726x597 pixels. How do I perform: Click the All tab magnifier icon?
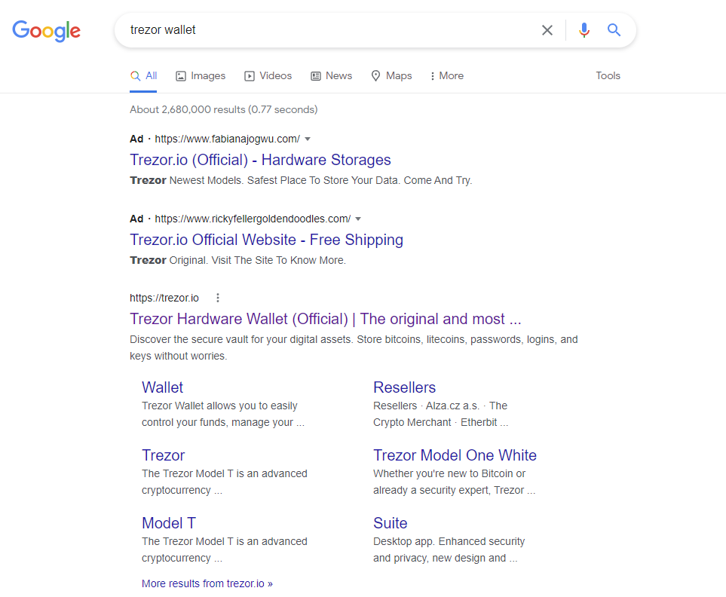(x=135, y=76)
